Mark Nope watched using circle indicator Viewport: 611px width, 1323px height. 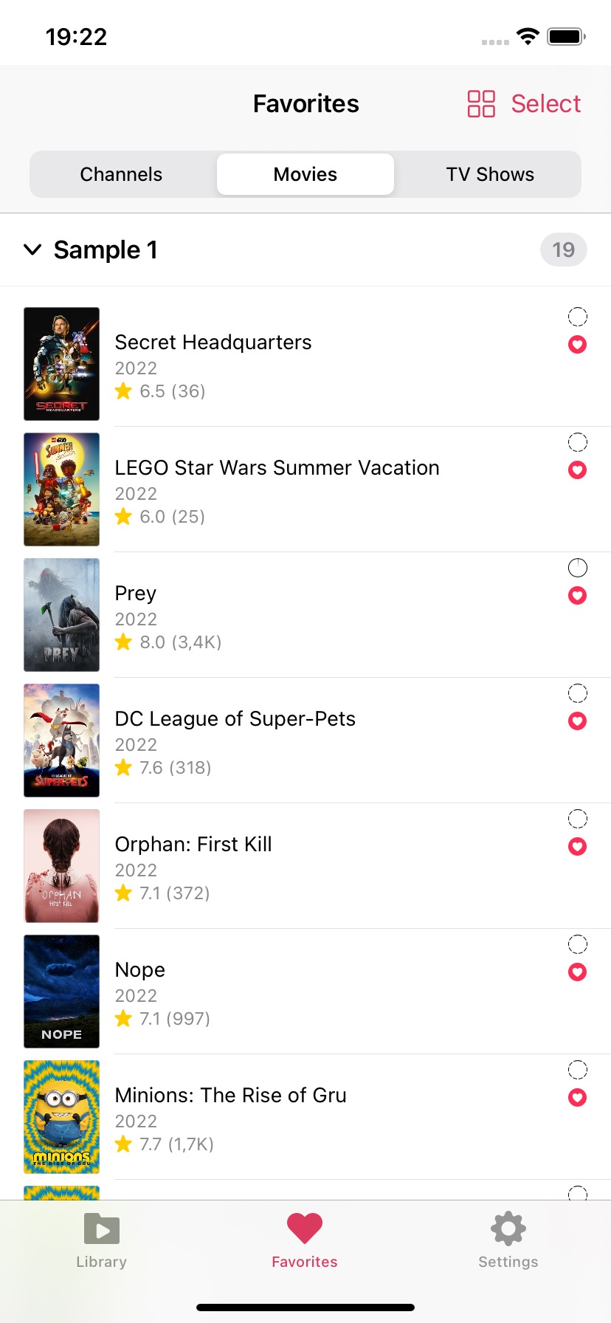[x=577, y=945]
